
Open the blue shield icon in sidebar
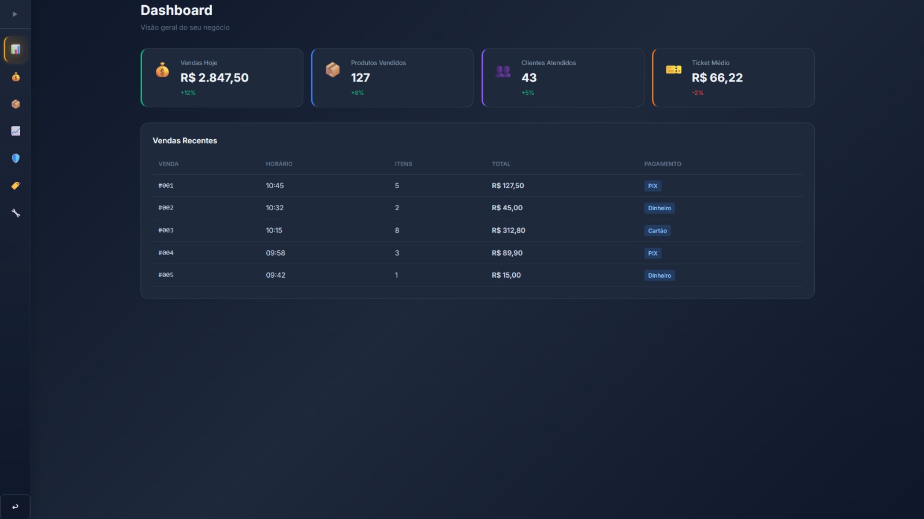(x=16, y=158)
